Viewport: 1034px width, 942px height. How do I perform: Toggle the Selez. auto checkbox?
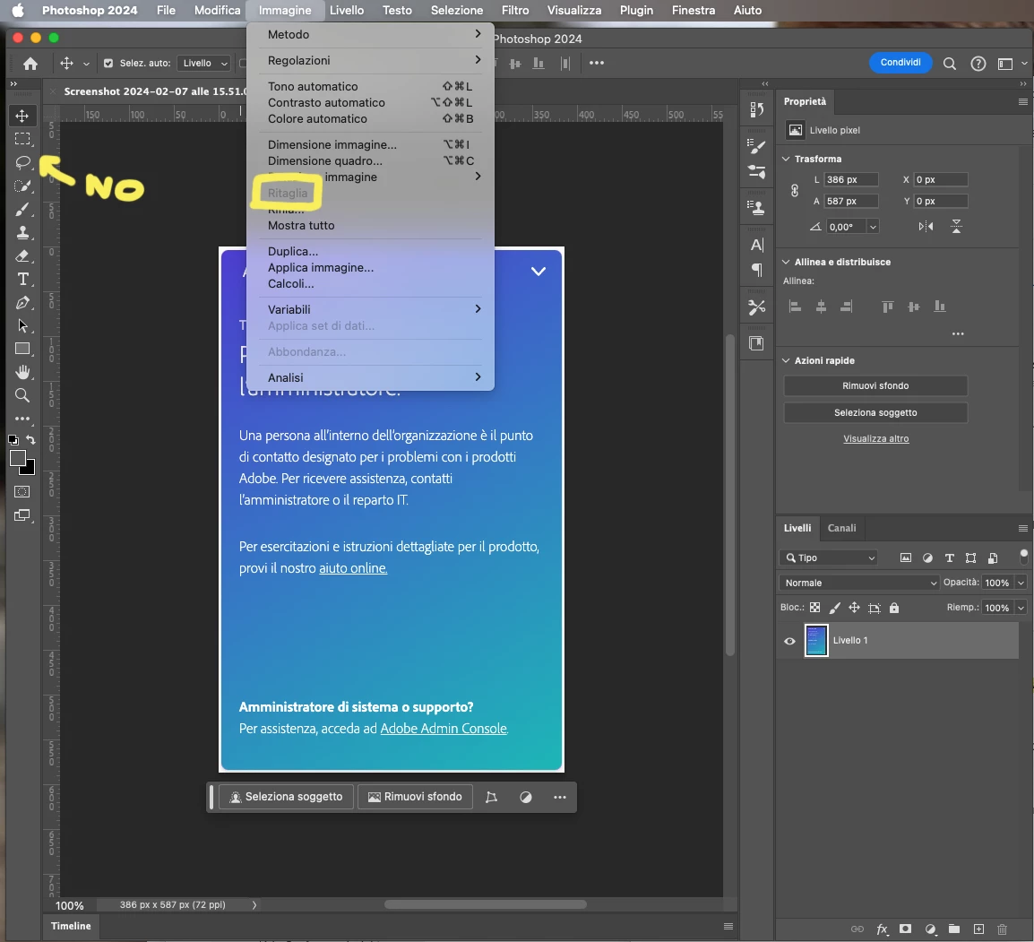108,64
